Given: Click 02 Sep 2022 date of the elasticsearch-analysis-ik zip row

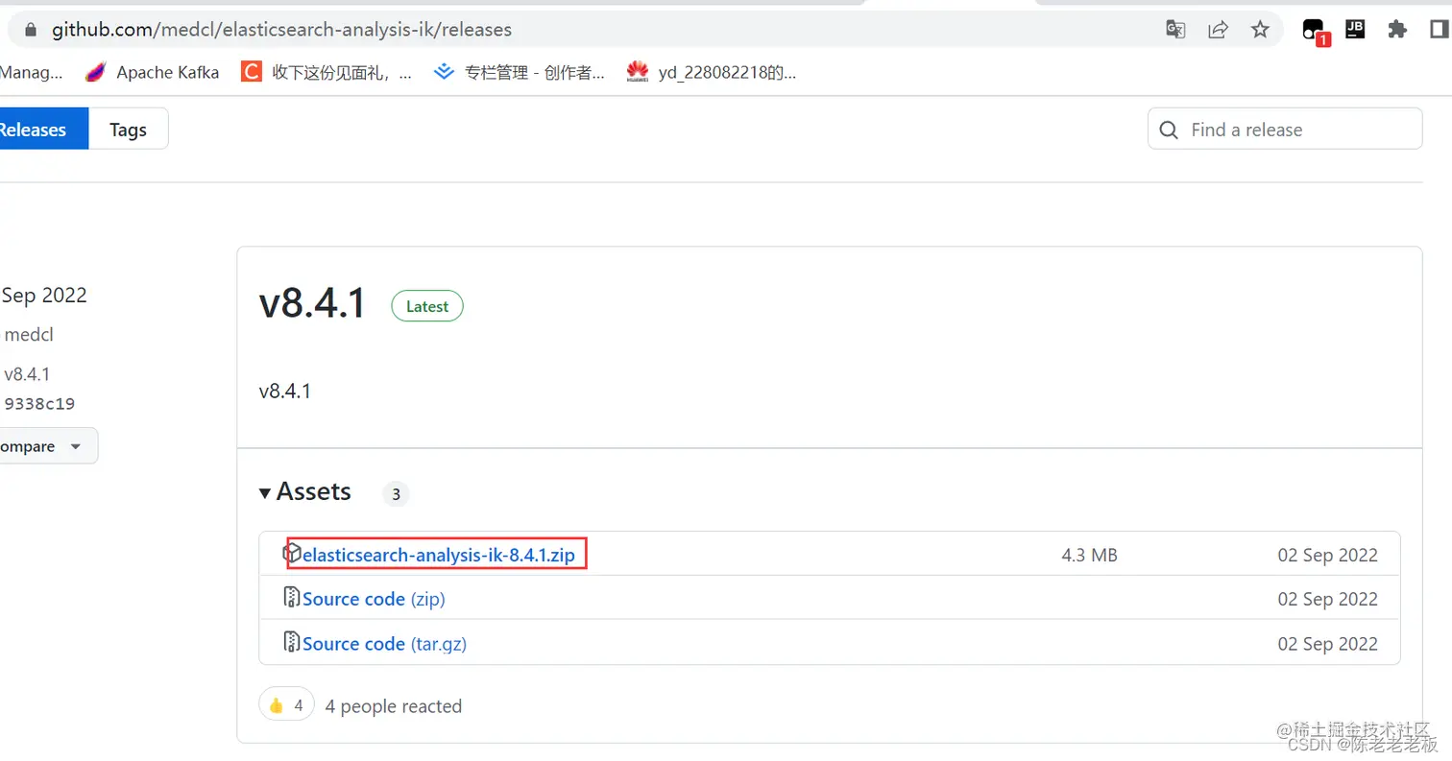Looking at the screenshot, I should pyautogui.click(x=1327, y=556).
